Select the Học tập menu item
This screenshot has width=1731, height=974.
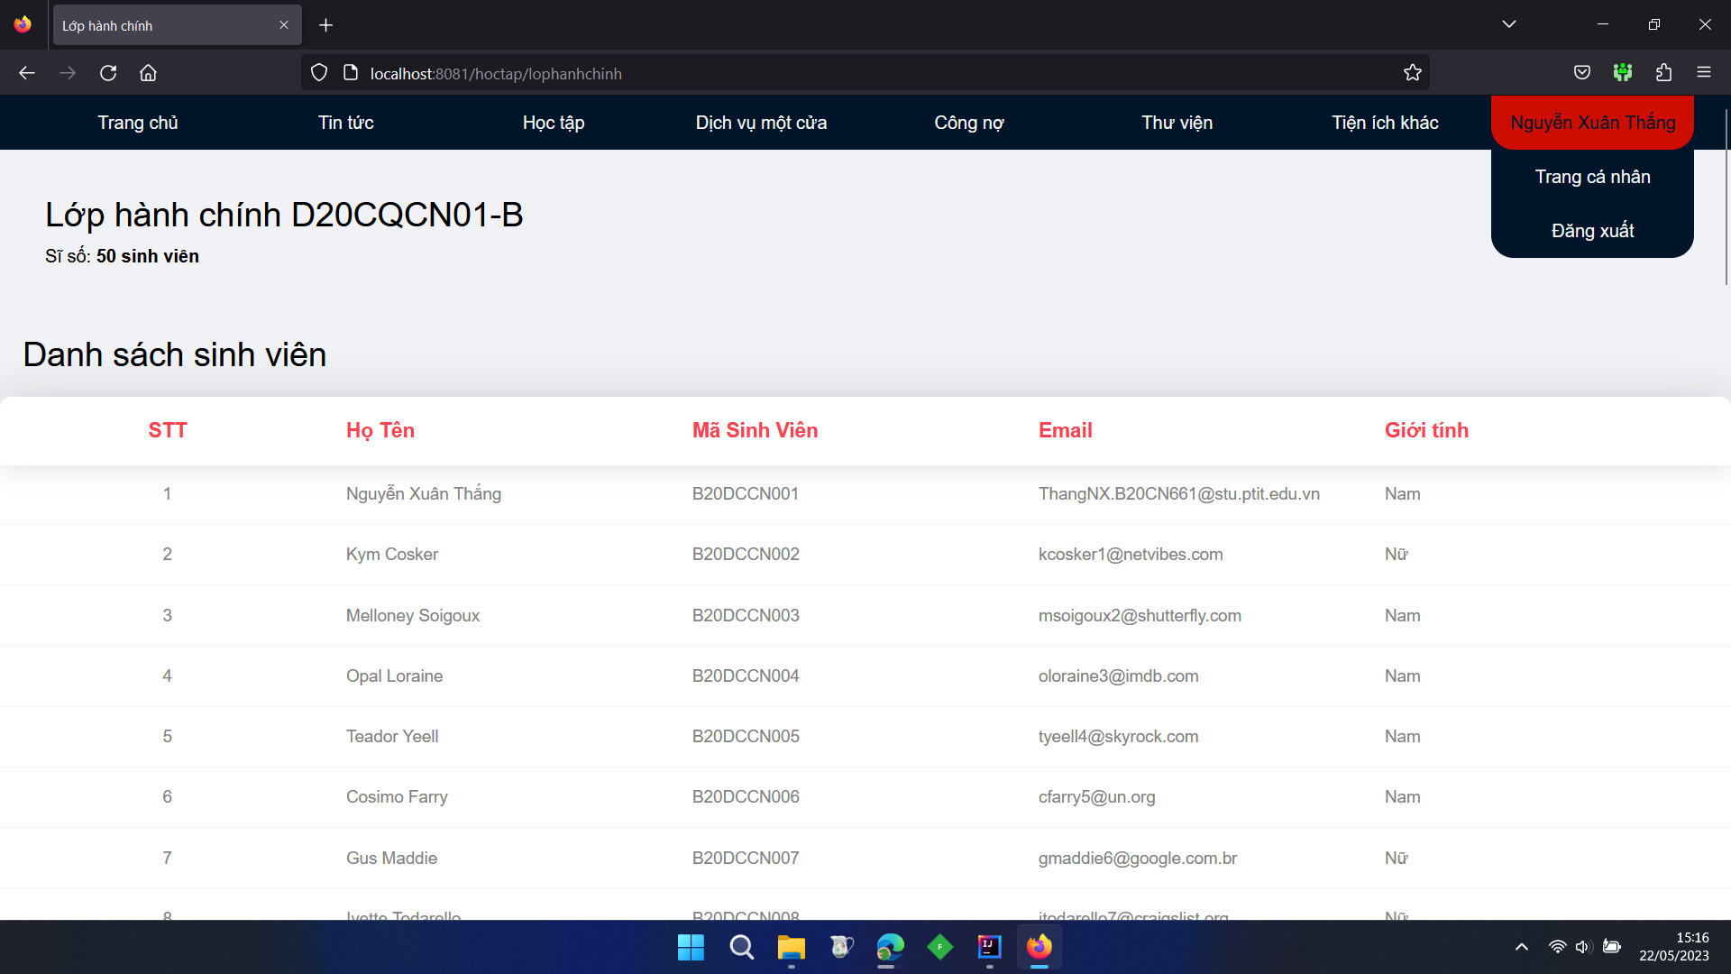click(553, 122)
